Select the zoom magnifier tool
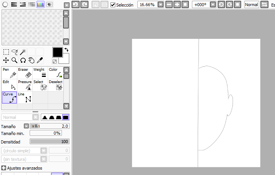Screen dimensions: 275x175 click(x=14, y=60)
